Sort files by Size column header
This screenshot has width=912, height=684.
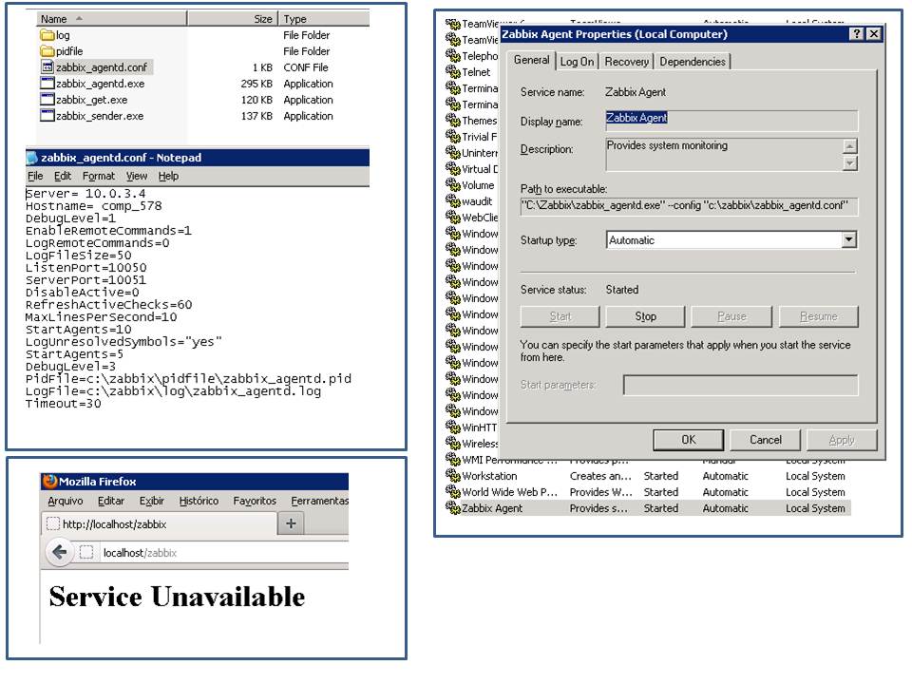[x=233, y=19]
